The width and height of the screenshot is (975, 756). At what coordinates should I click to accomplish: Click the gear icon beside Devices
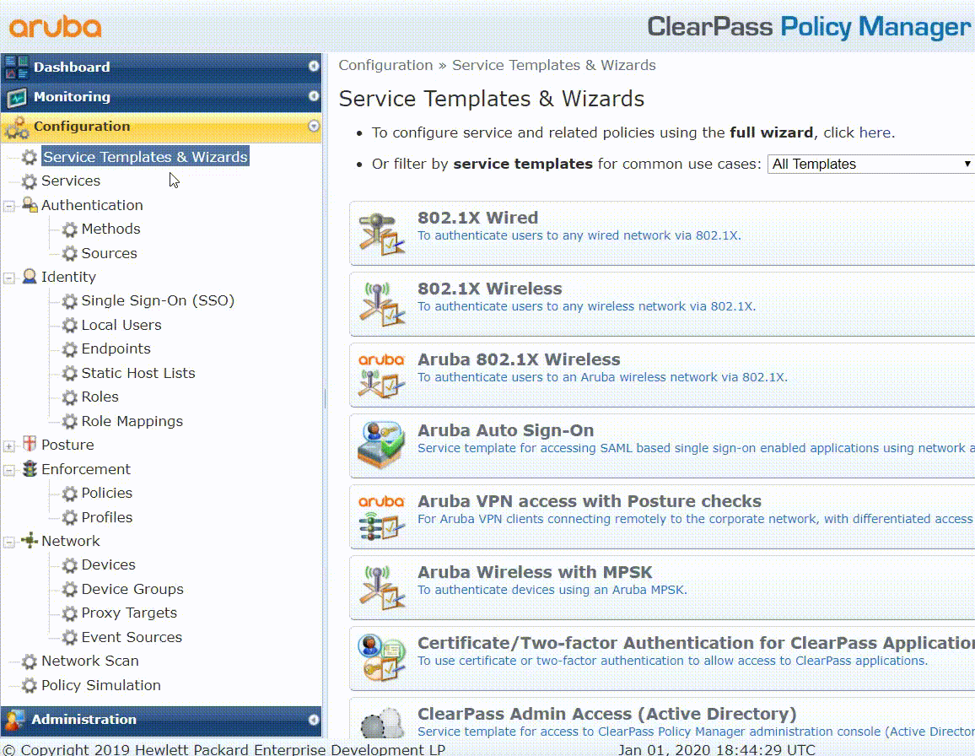pos(70,565)
